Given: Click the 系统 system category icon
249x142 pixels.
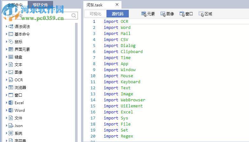Looking at the screenshot, I should 11,133.
